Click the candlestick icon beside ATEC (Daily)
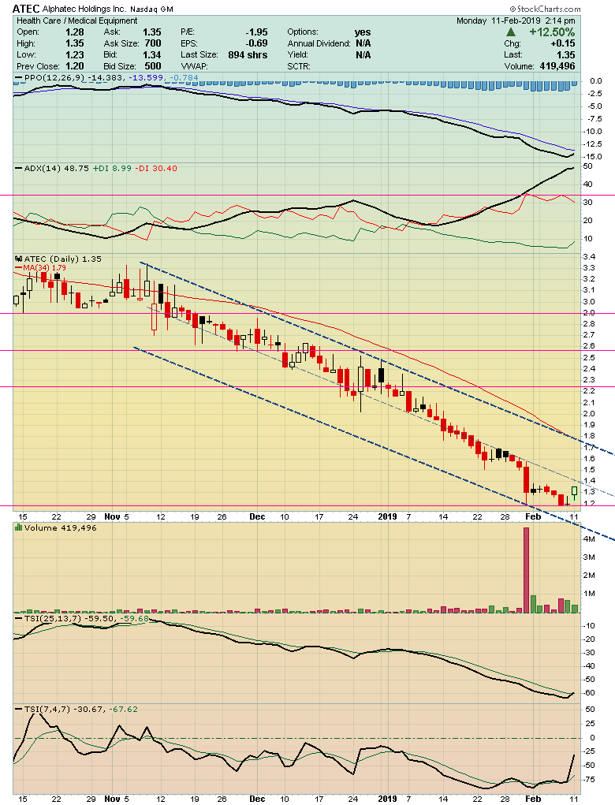Viewport: 615px width, 805px height. coord(18,259)
